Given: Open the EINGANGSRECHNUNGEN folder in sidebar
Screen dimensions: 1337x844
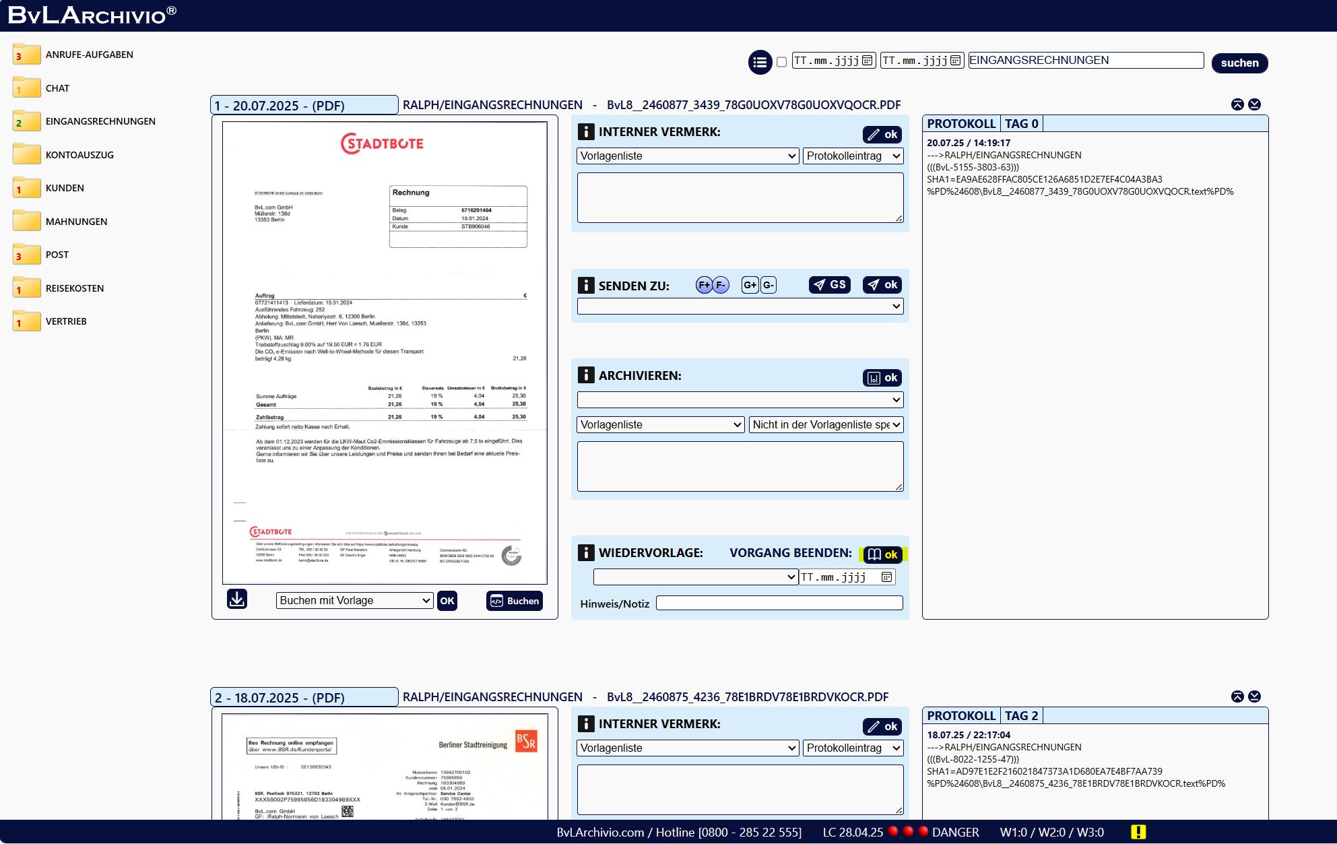Looking at the screenshot, I should tap(100, 121).
